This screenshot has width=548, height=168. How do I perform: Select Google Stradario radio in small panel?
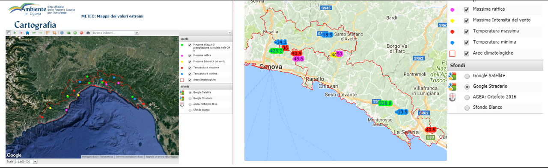190,98
